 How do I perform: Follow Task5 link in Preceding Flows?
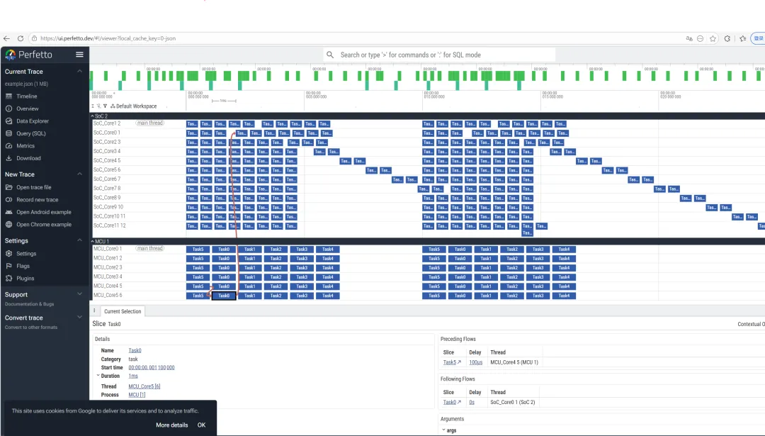pos(452,362)
